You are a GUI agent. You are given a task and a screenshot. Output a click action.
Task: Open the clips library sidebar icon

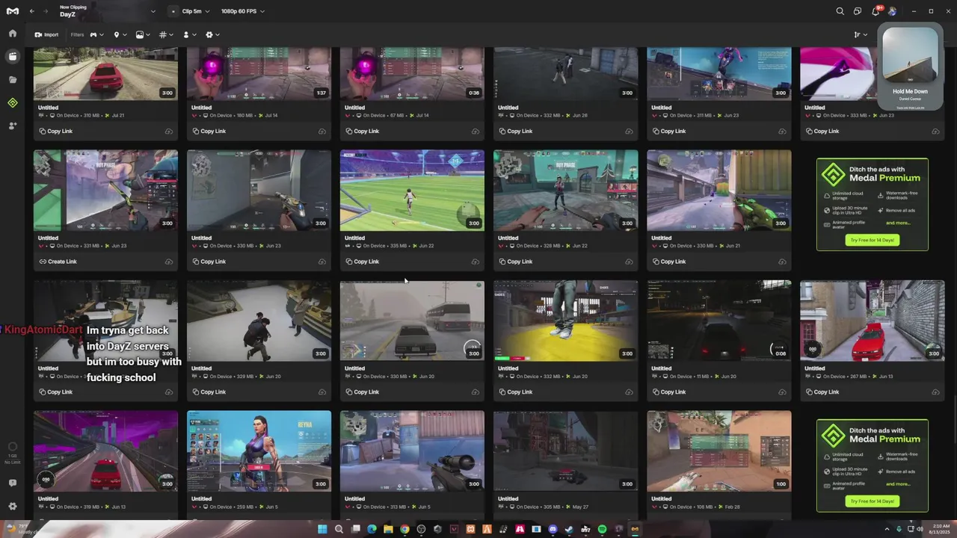click(x=13, y=57)
